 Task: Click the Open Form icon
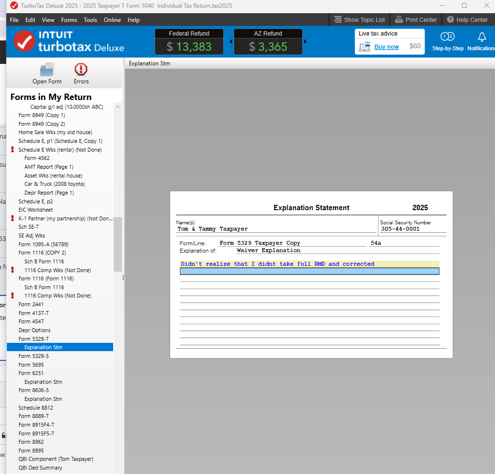[x=47, y=70]
